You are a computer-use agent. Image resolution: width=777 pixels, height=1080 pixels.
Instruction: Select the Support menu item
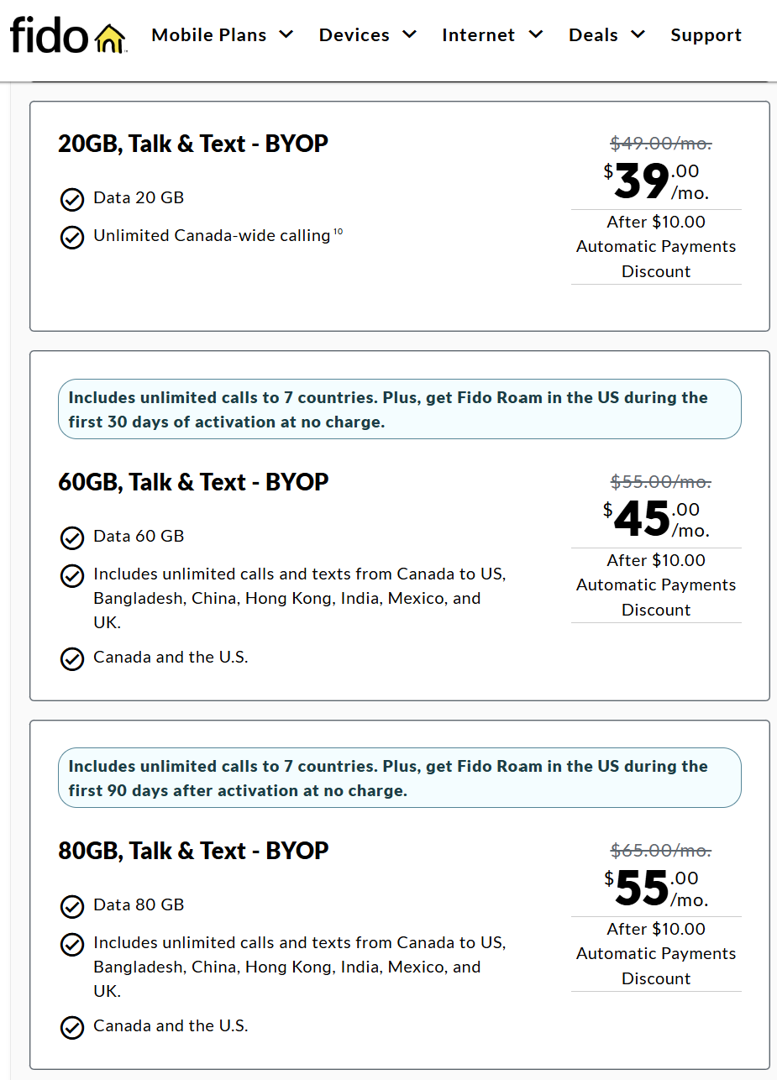tap(706, 35)
